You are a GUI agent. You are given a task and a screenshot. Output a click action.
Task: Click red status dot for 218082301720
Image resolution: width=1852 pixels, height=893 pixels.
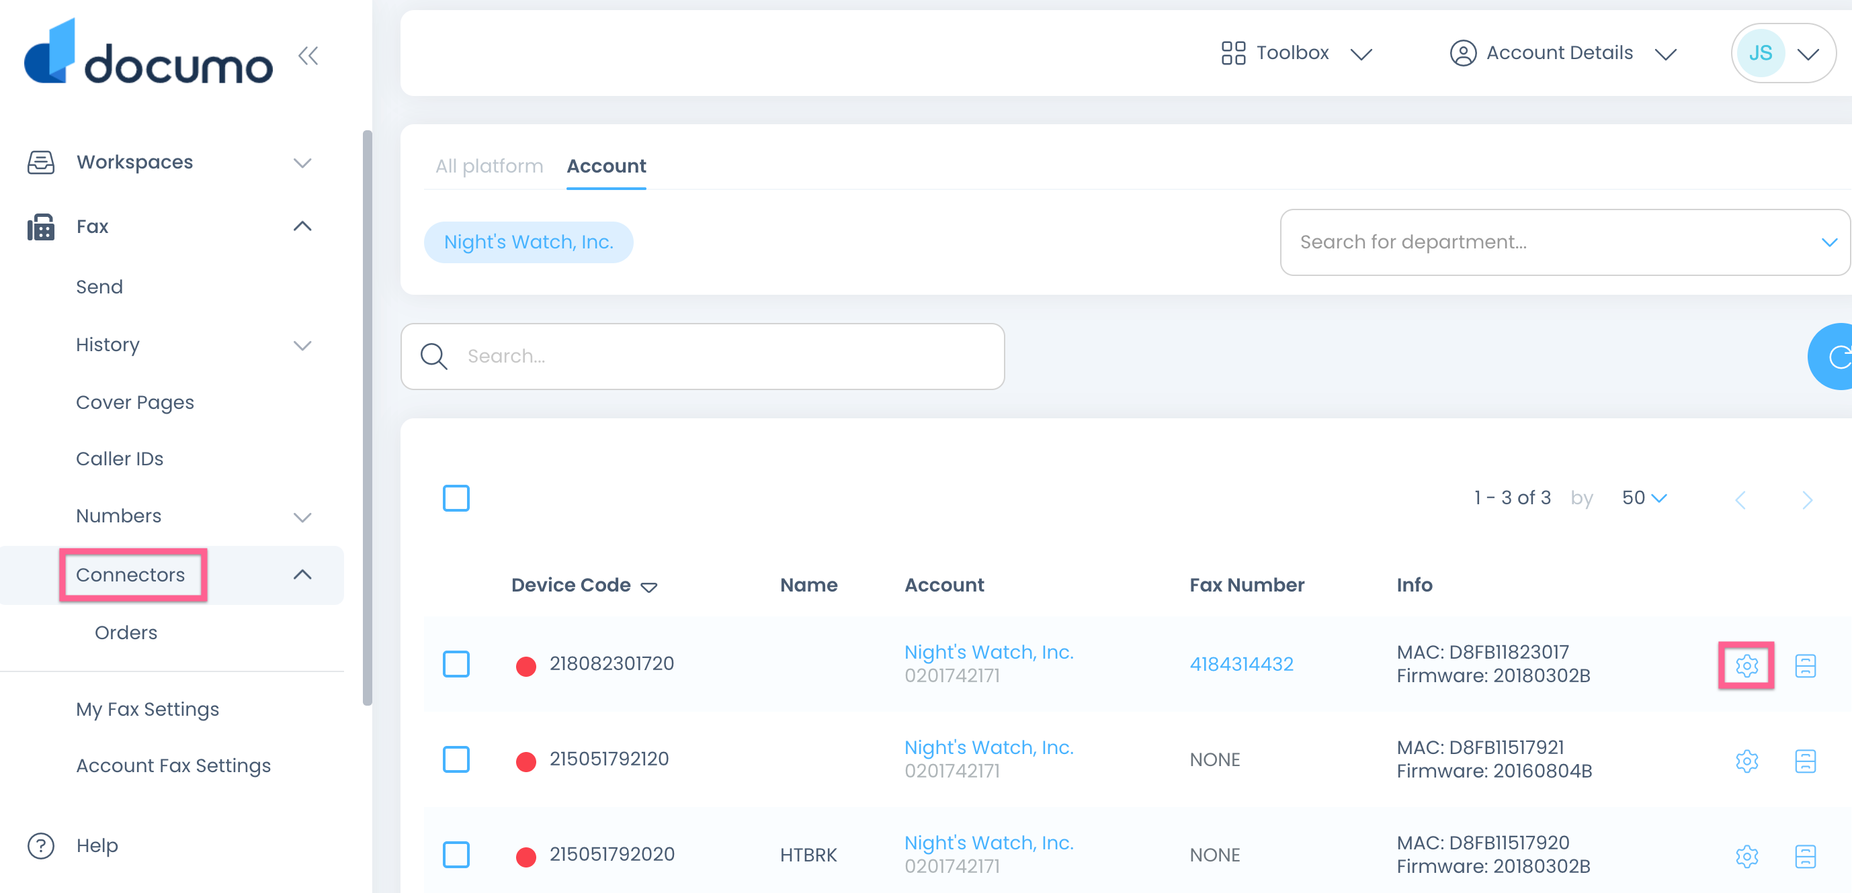click(525, 666)
